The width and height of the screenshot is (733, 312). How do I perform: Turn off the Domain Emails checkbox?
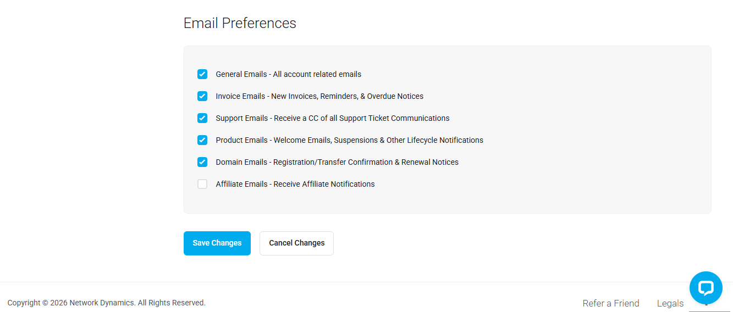point(202,162)
